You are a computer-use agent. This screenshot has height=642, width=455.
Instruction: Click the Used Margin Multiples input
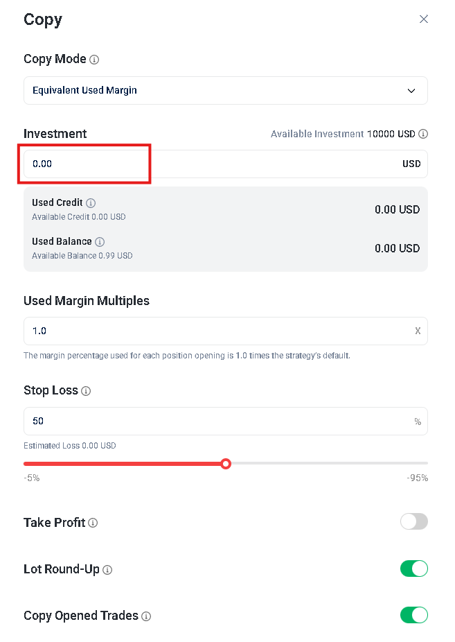[208, 331]
